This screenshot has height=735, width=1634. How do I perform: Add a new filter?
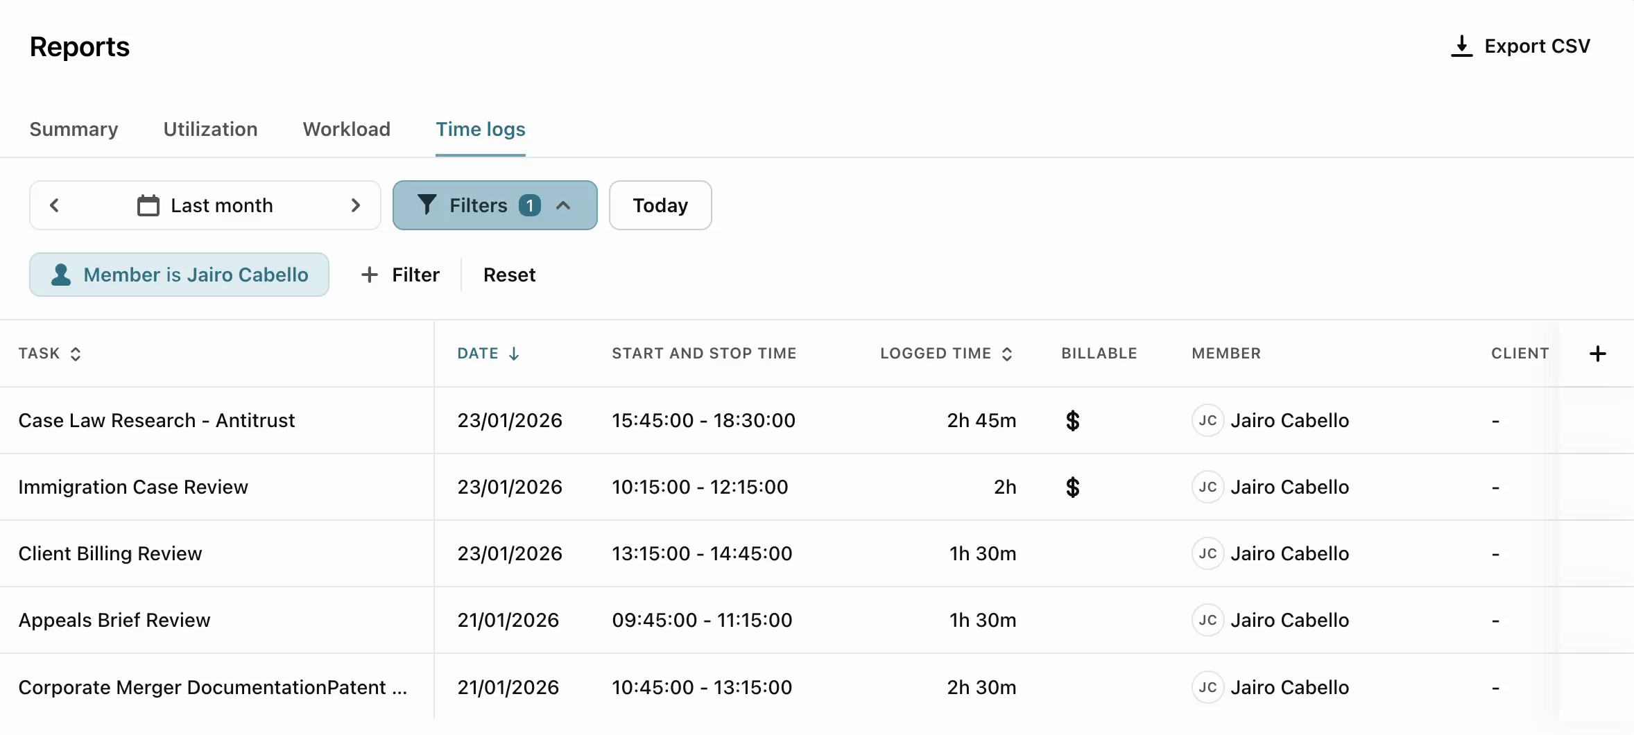click(x=401, y=275)
